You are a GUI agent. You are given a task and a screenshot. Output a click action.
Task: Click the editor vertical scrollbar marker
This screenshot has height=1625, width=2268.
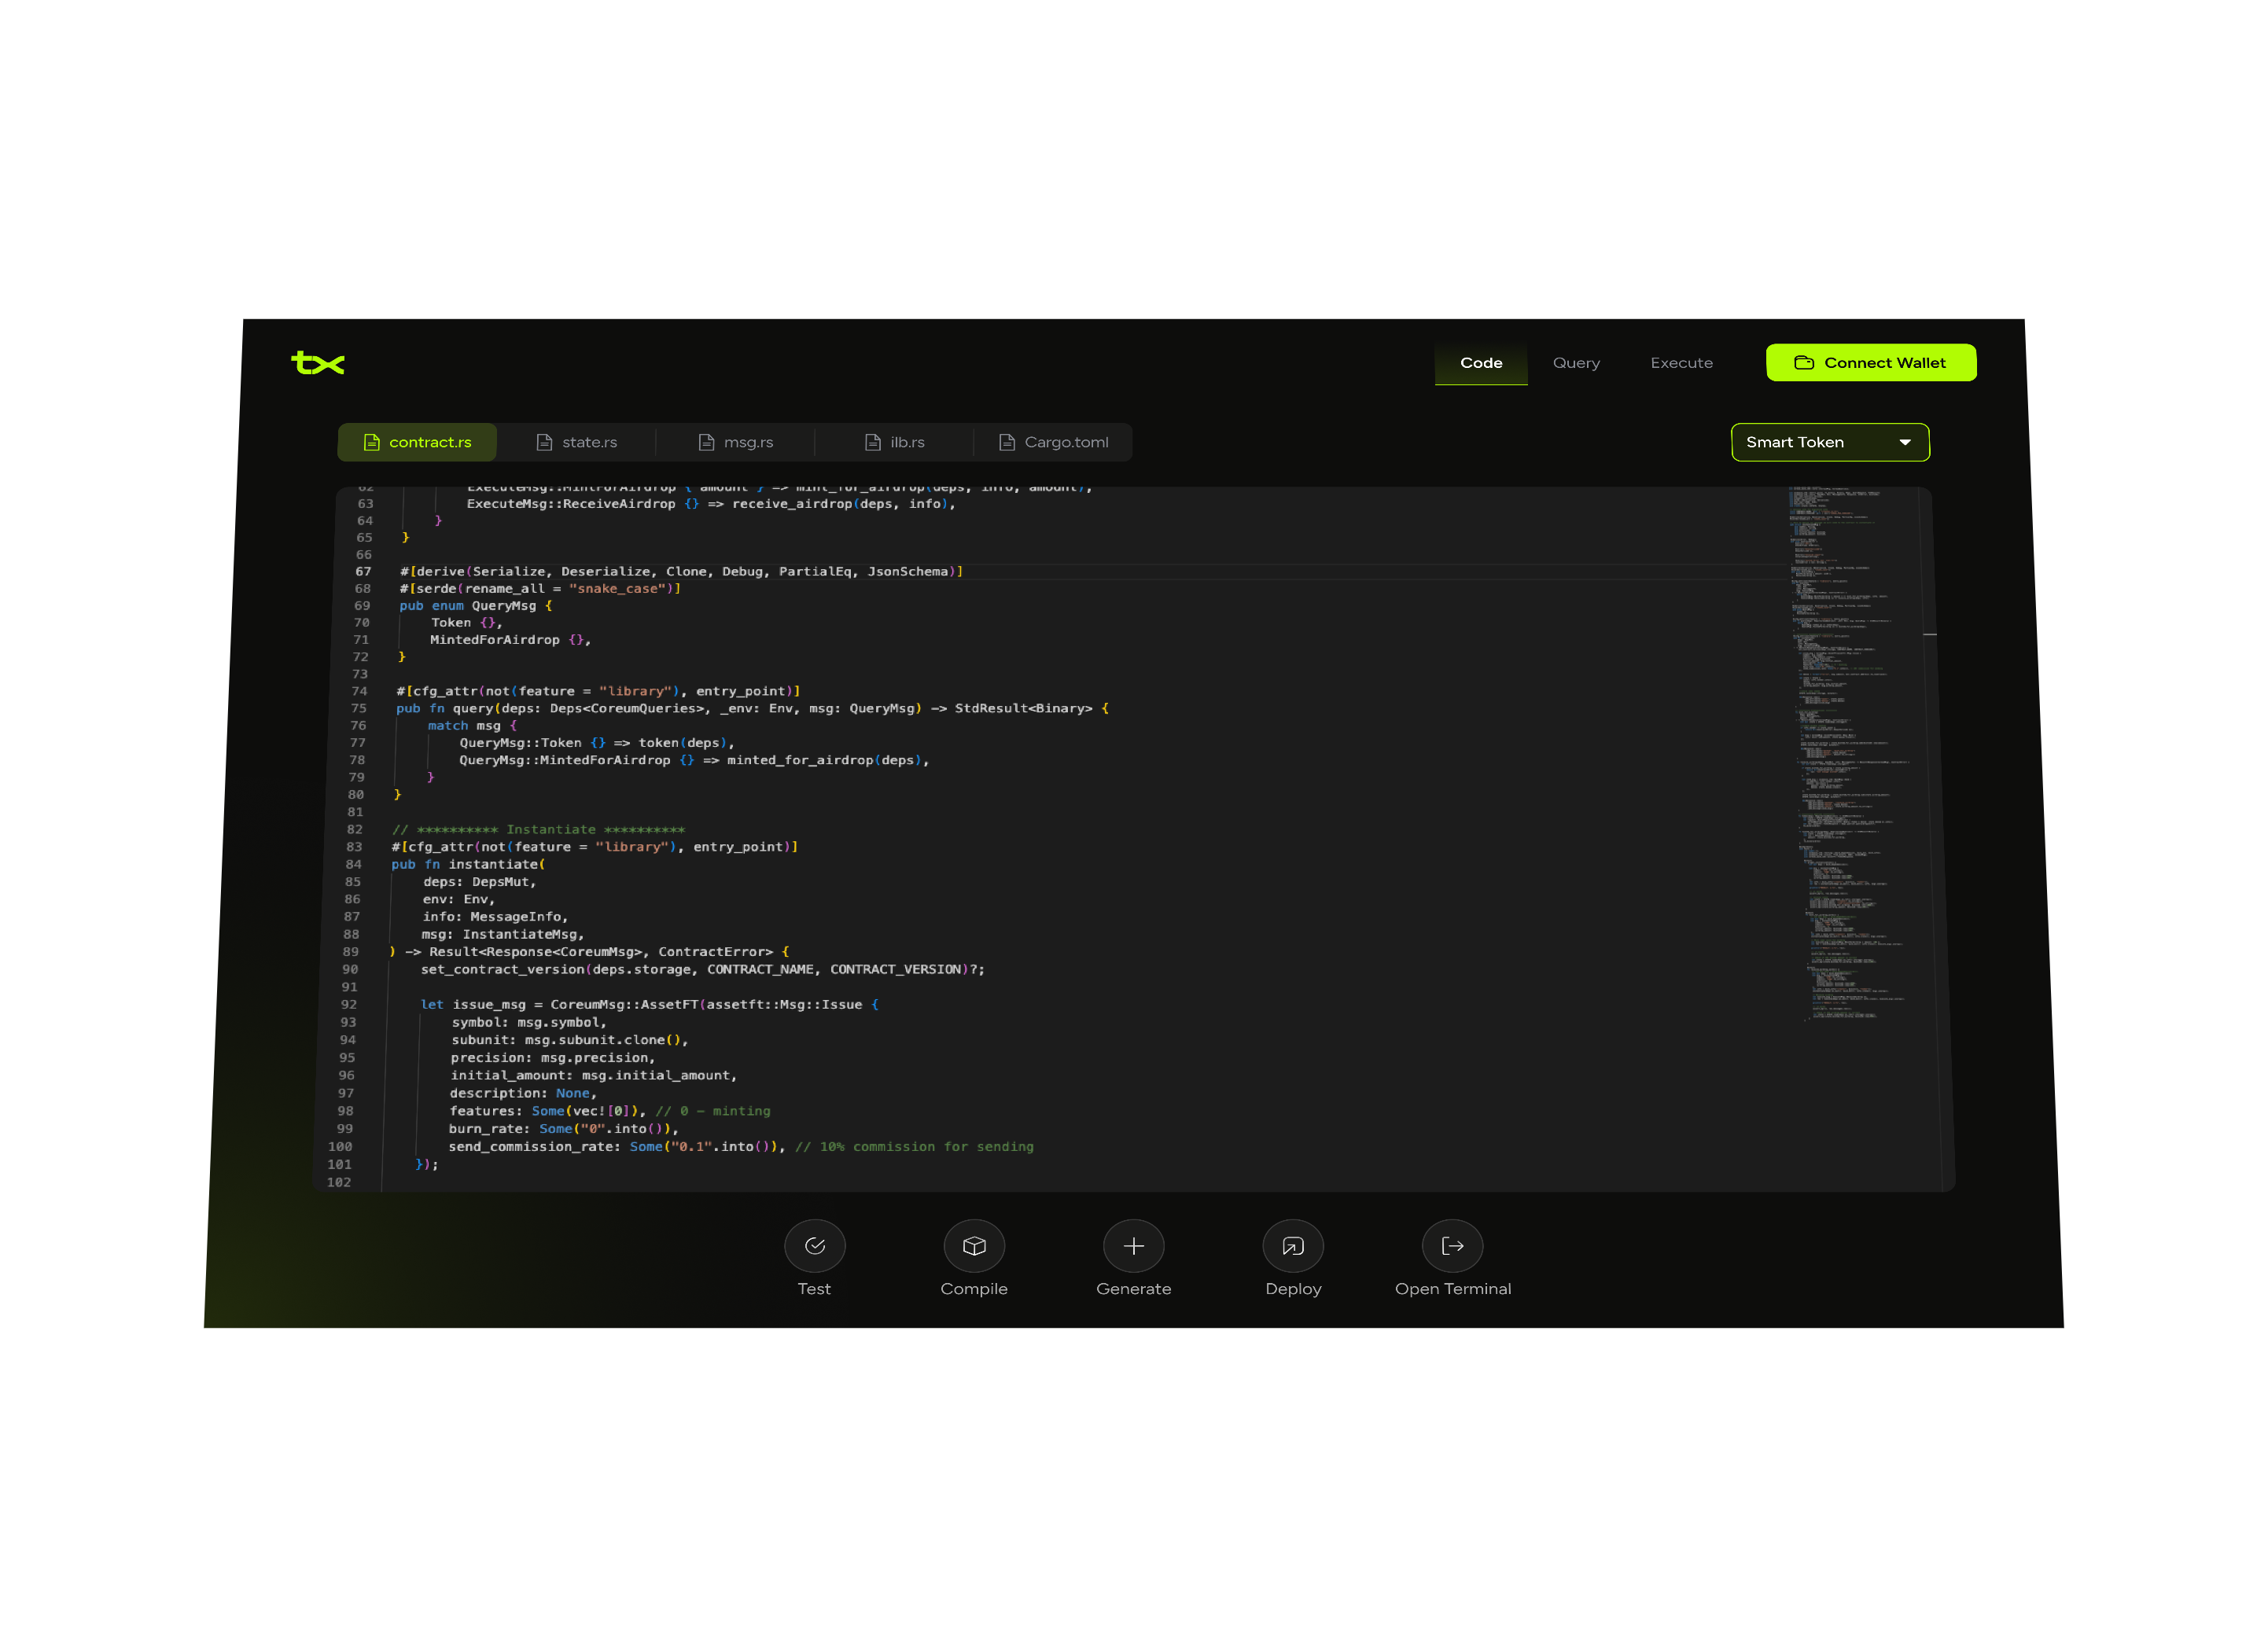1930,634
